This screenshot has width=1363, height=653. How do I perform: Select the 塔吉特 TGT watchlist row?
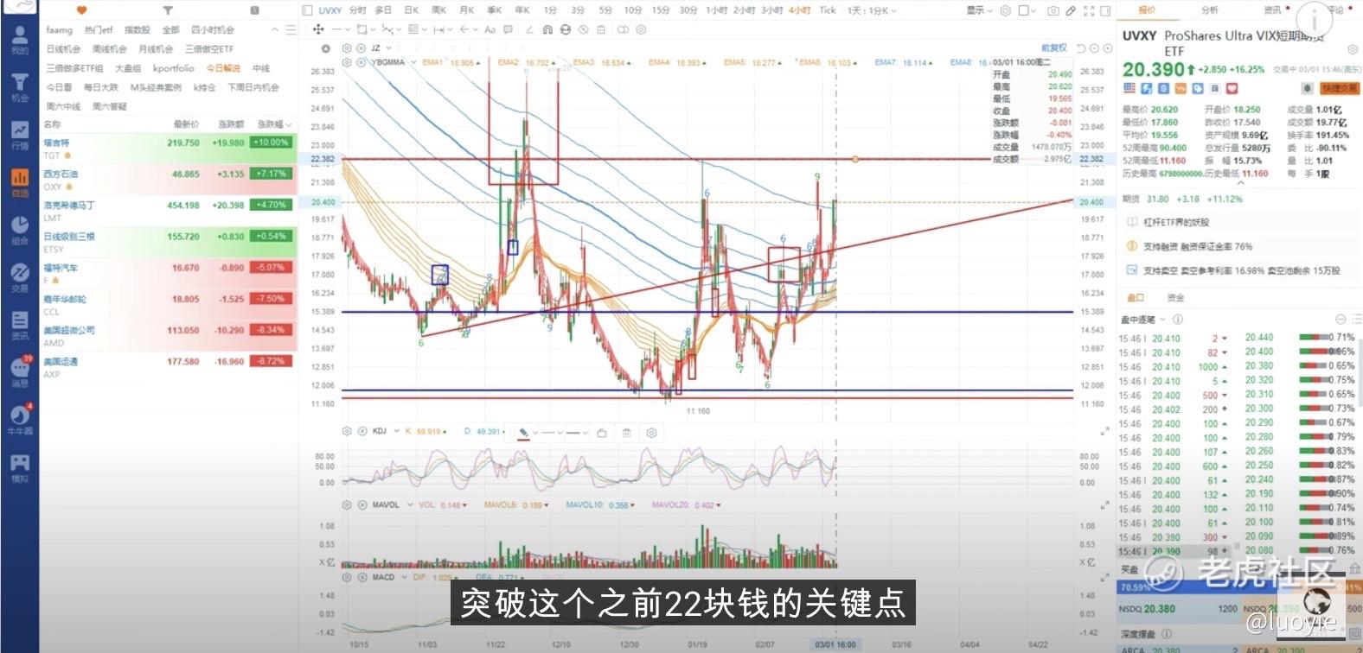click(x=169, y=149)
